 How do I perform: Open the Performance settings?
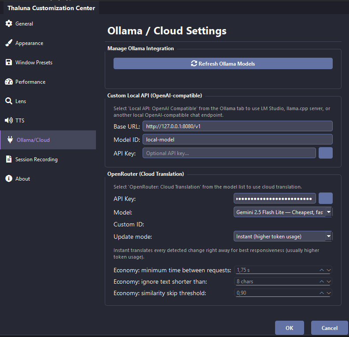pos(48,82)
